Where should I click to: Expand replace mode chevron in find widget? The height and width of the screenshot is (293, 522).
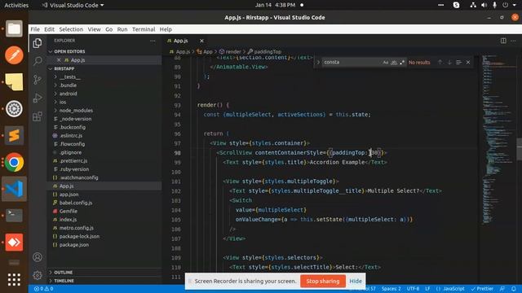pos(318,62)
